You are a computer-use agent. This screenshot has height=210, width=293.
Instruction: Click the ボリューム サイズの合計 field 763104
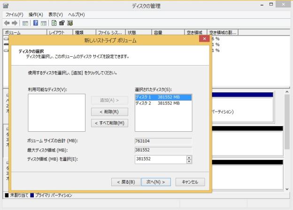(163, 141)
